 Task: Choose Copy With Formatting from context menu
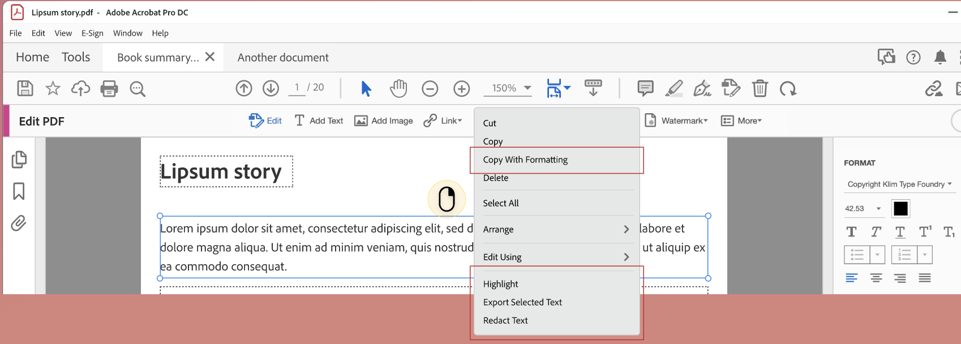click(525, 160)
